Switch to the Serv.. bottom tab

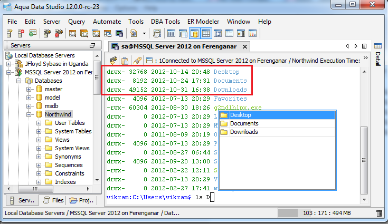(x=22, y=200)
